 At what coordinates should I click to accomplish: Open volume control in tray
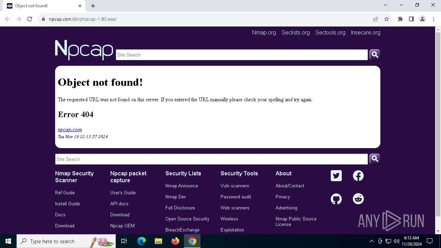tap(397, 241)
